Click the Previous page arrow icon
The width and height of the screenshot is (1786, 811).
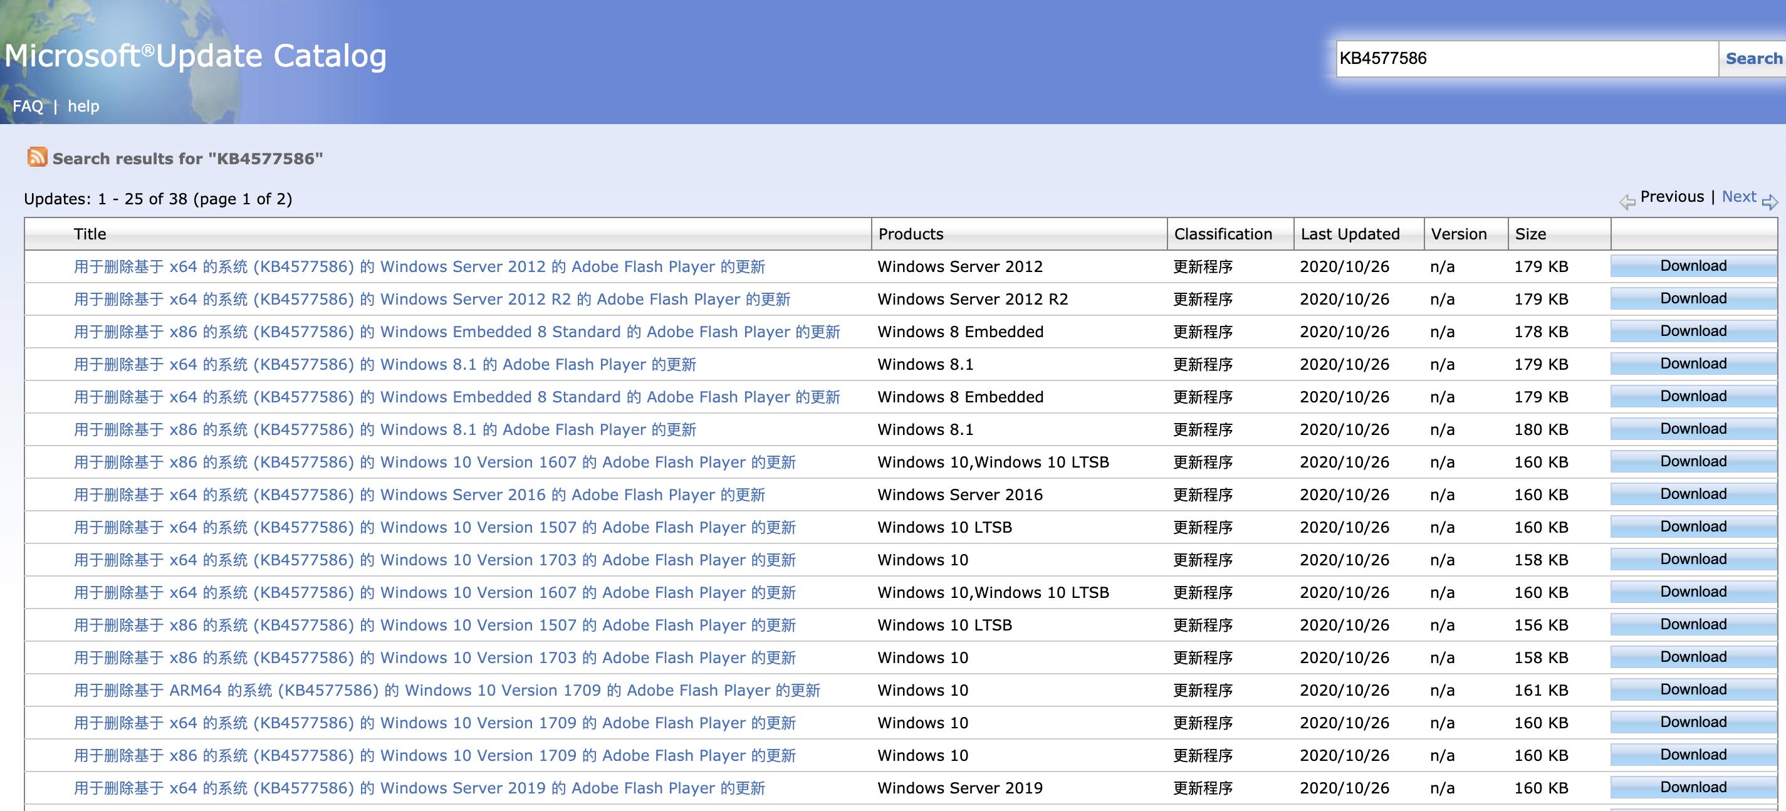1627,202
